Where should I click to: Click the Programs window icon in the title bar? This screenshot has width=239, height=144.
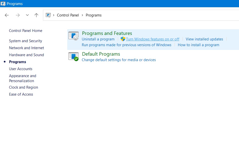pyautogui.click(x=3, y=3)
